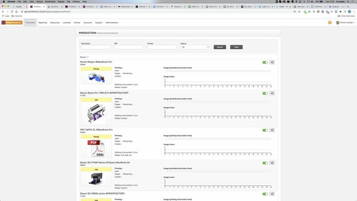This screenshot has width=357, height=201.
Task: Open the Reporting nav tab
Action: 43,22
